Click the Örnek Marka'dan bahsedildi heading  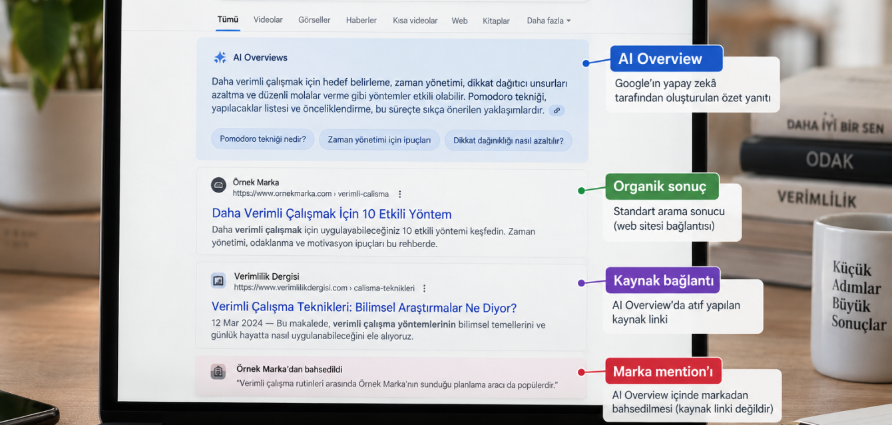290,369
